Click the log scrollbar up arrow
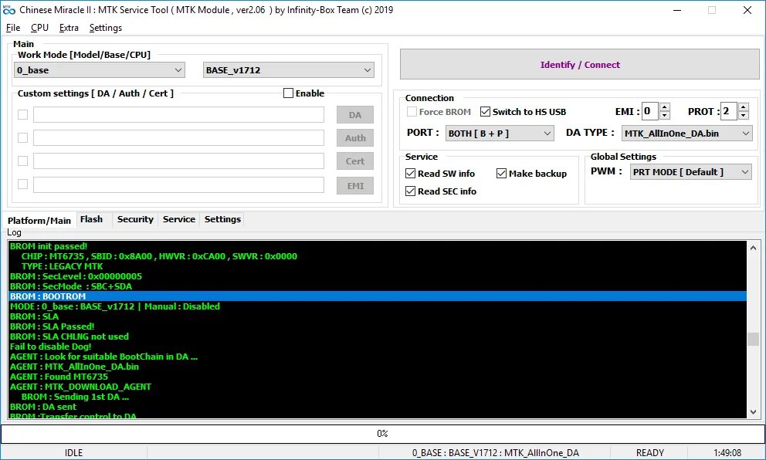Screen dimensions: 766x460 click(754, 248)
